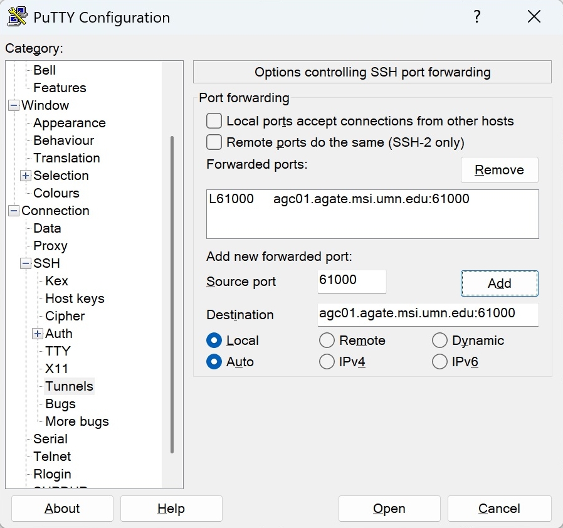This screenshot has width=563, height=528.
Task: Open the More bugs category
Action: click(x=77, y=421)
